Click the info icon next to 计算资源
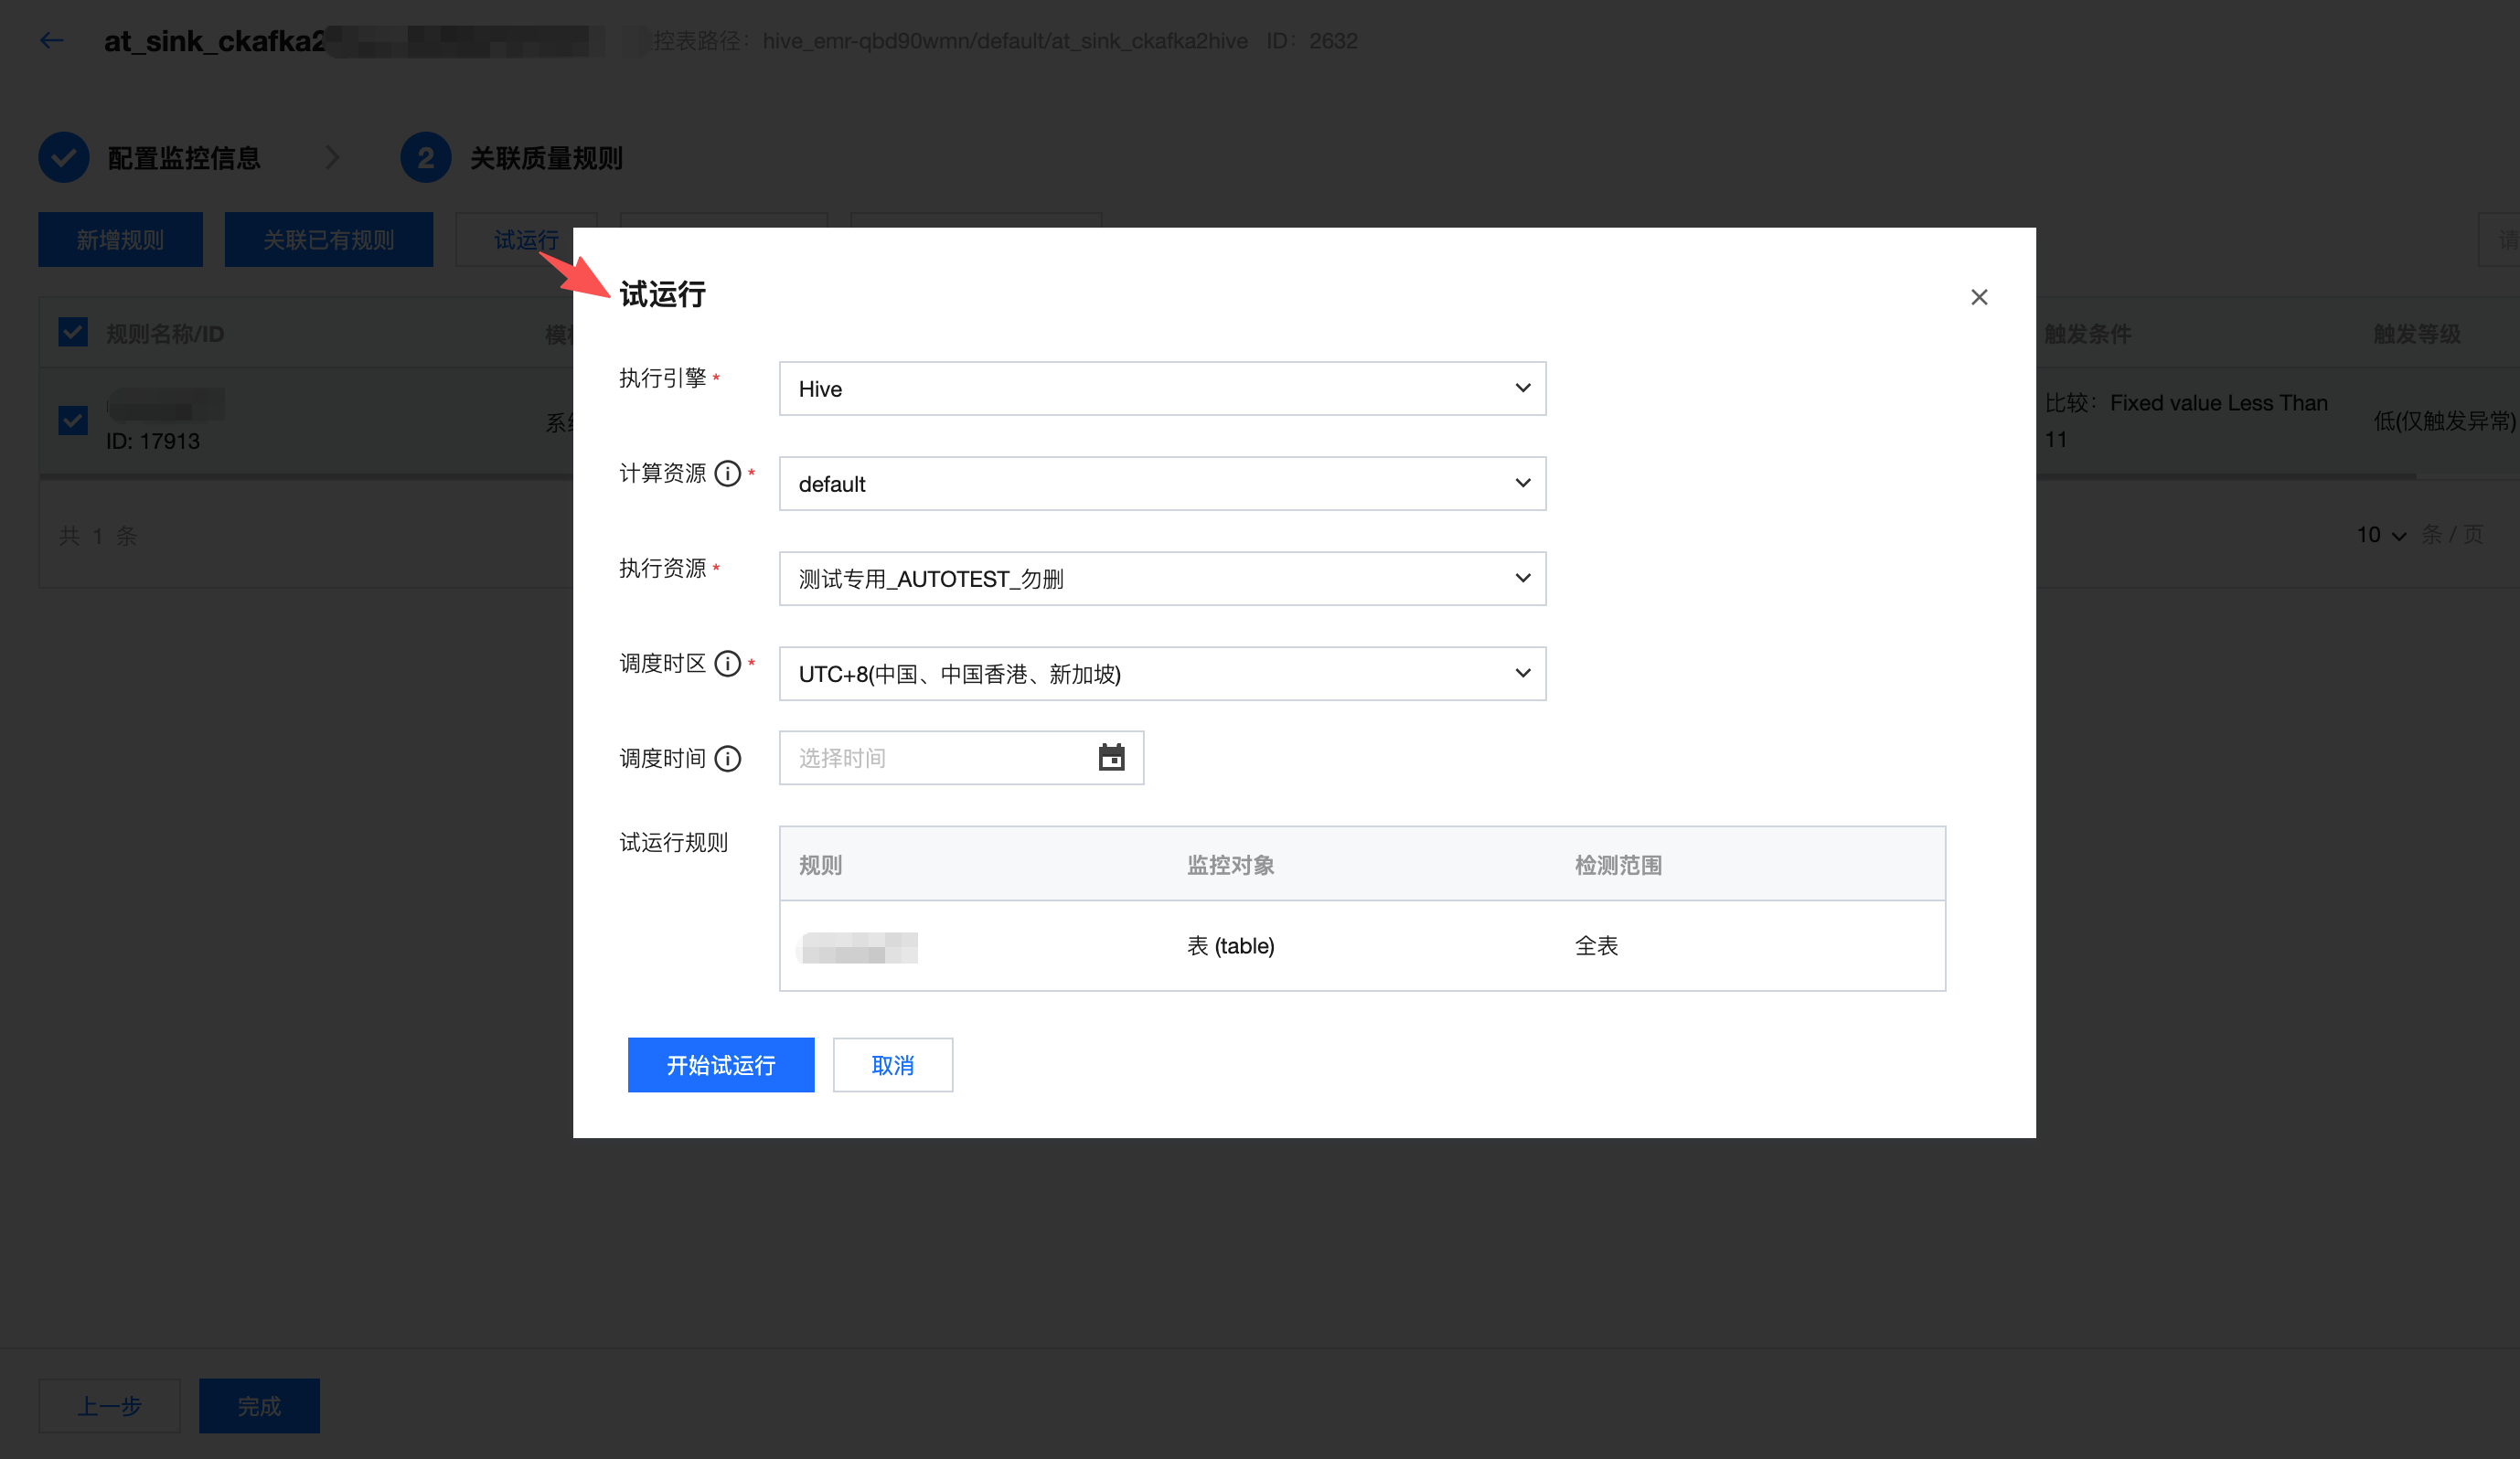The height and width of the screenshot is (1459, 2520). click(x=728, y=474)
